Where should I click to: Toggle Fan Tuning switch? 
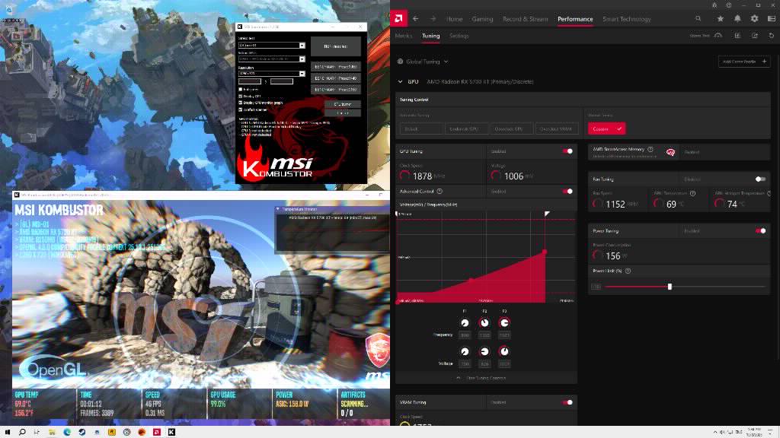click(760, 179)
